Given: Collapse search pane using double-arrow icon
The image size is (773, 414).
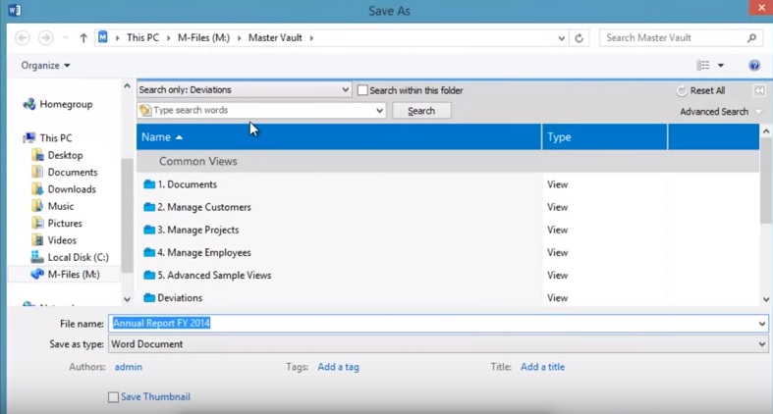Looking at the screenshot, I should [x=759, y=91].
